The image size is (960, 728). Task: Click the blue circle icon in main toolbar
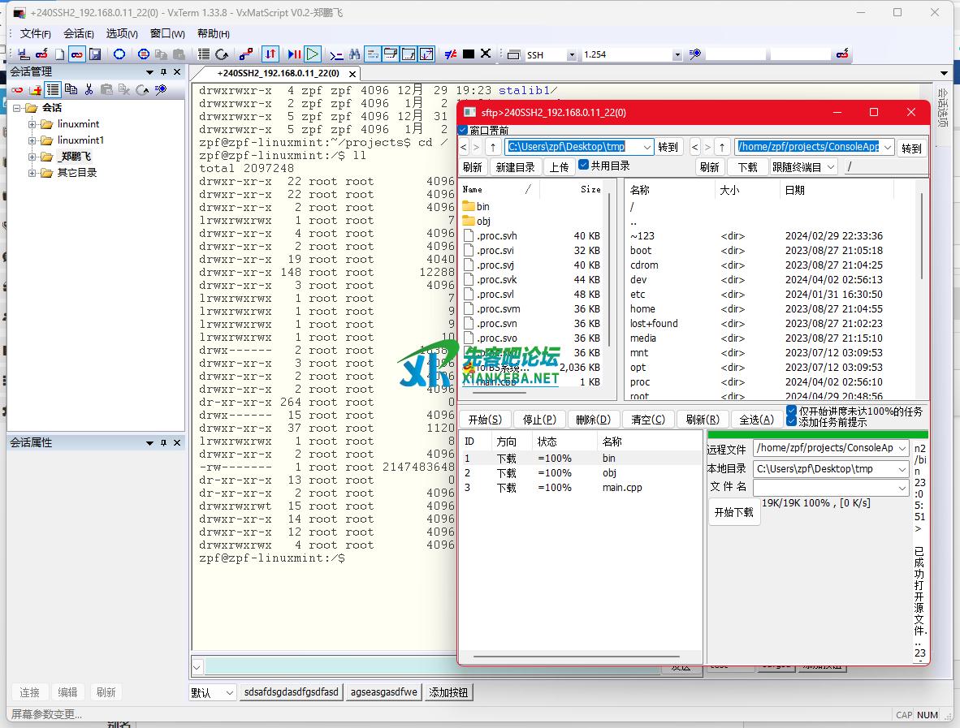(119, 54)
